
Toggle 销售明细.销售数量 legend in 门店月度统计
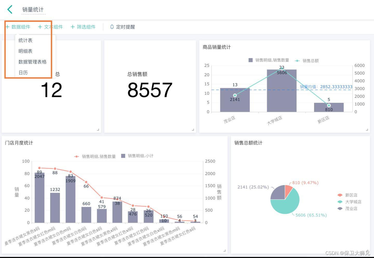pyautogui.click(x=95, y=156)
